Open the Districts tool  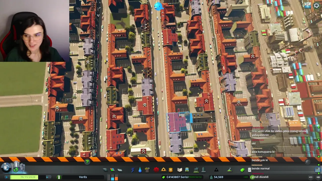coord(120,170)
